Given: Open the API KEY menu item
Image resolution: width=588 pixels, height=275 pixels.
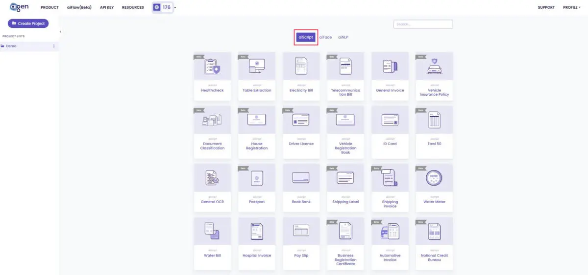Looking at the screenshot, I should (x=107, y=7).
